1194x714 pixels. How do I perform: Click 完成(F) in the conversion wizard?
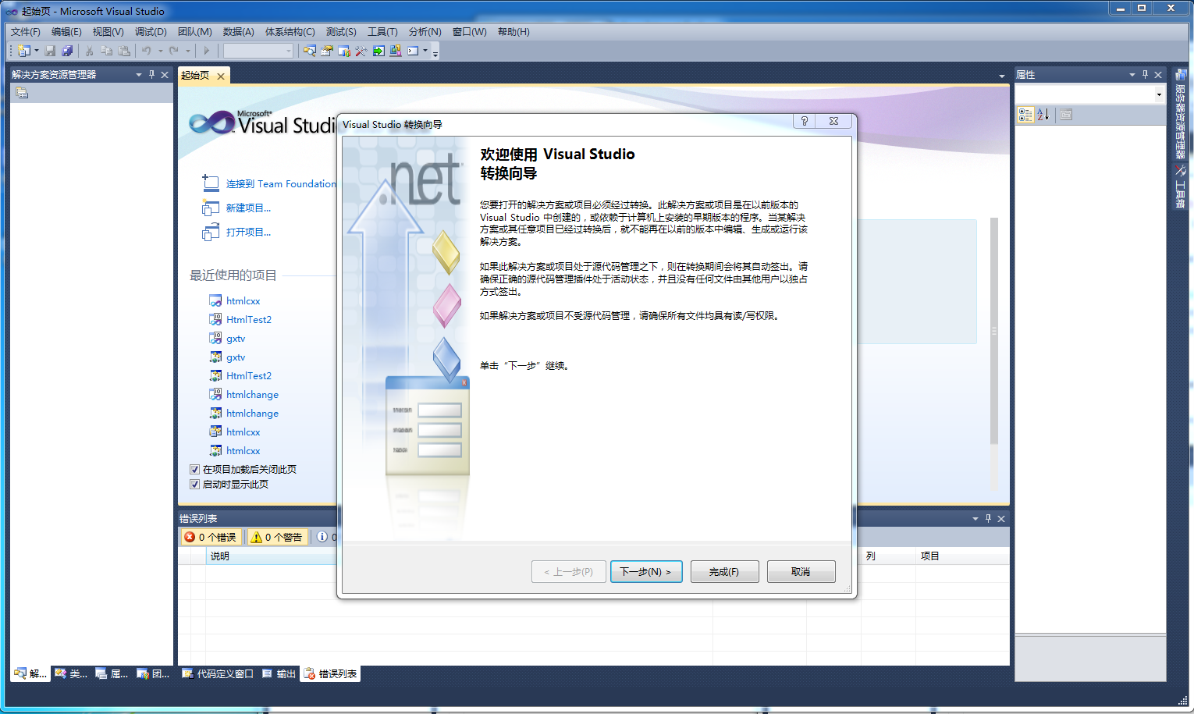724,571
